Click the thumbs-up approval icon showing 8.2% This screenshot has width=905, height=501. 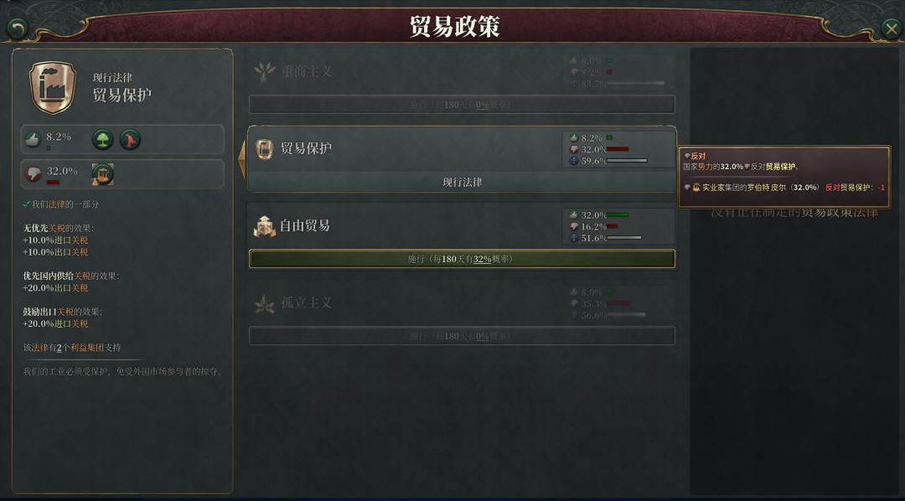pos(33,139)
